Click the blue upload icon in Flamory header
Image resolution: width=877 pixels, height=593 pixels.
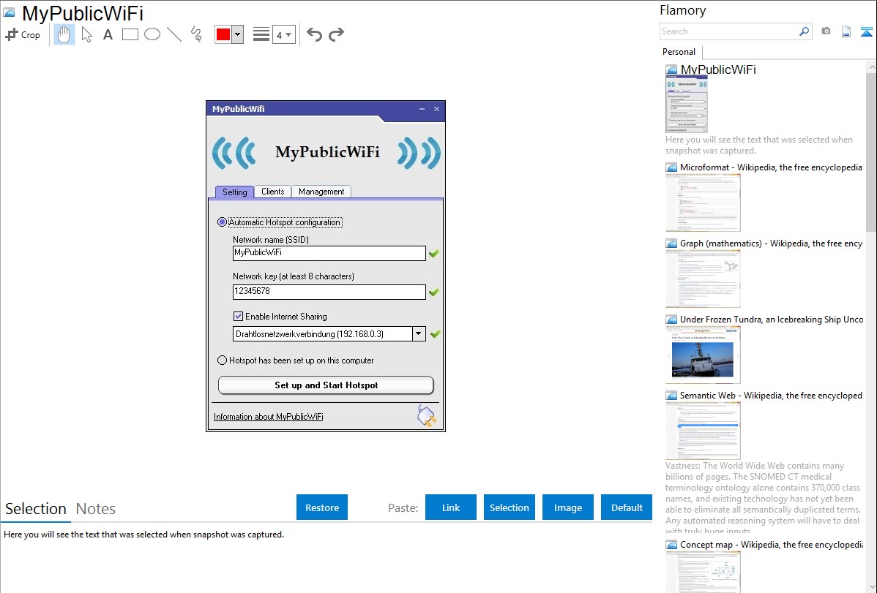(866, 31)
